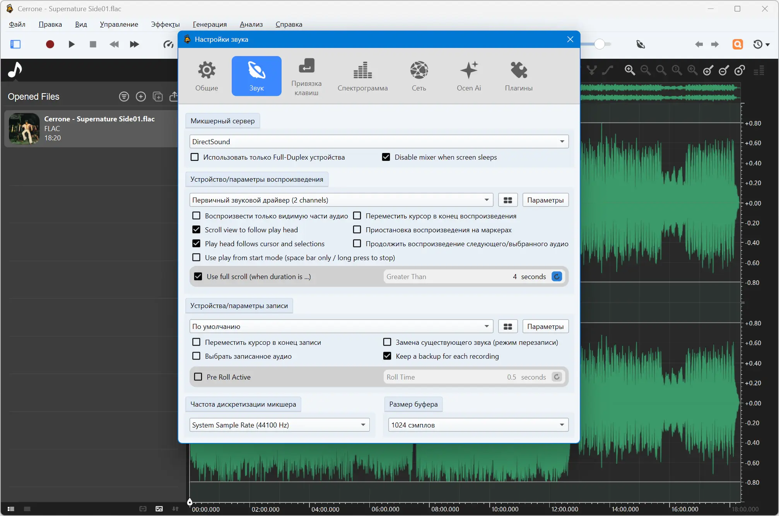Click the add file plus icon
This screenshot has width=779, height=516.
pos(141,97)
